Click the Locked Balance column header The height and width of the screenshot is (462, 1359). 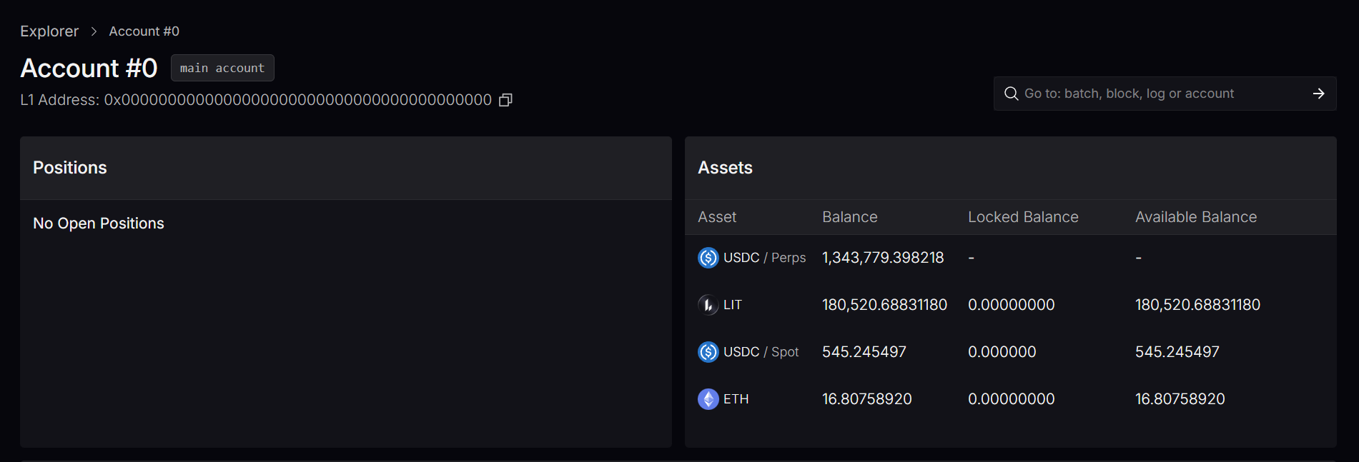[1022, 217]
